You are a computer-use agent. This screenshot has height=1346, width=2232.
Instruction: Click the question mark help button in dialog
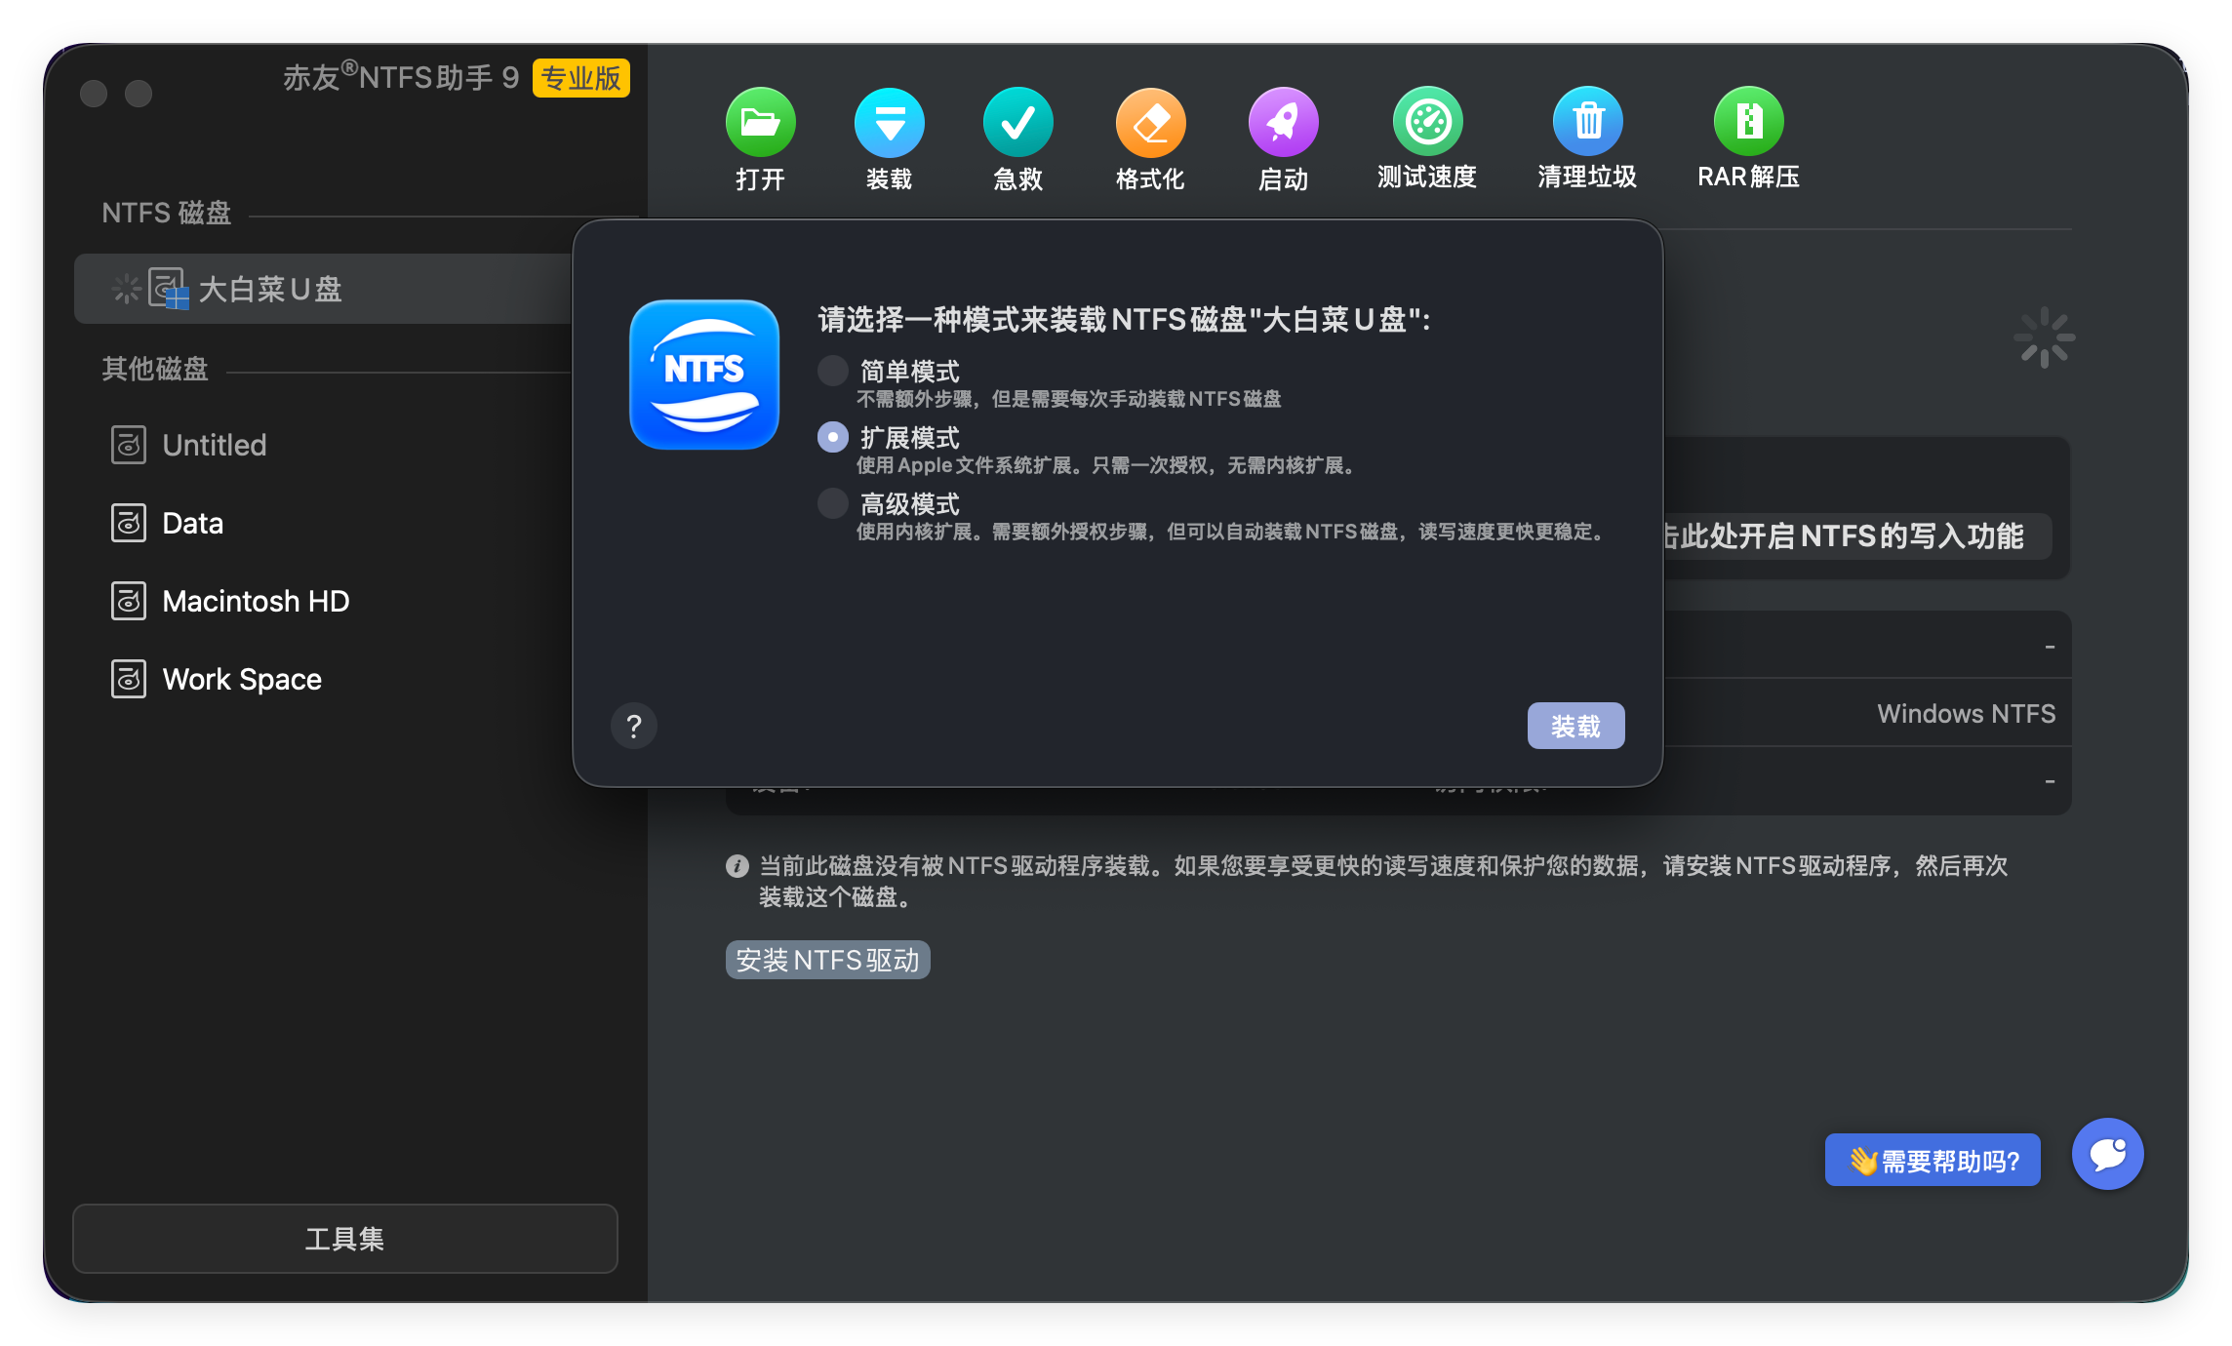click(x=634, y=726)
